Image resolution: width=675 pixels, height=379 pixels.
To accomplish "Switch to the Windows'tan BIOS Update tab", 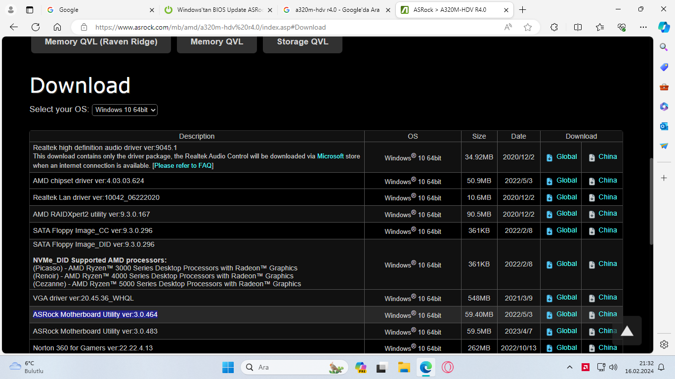I will click(218, 10).
